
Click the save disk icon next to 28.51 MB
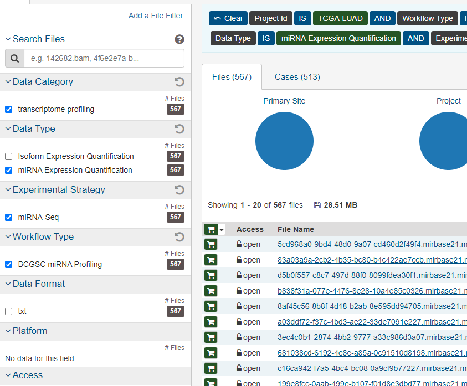[317, 205]
